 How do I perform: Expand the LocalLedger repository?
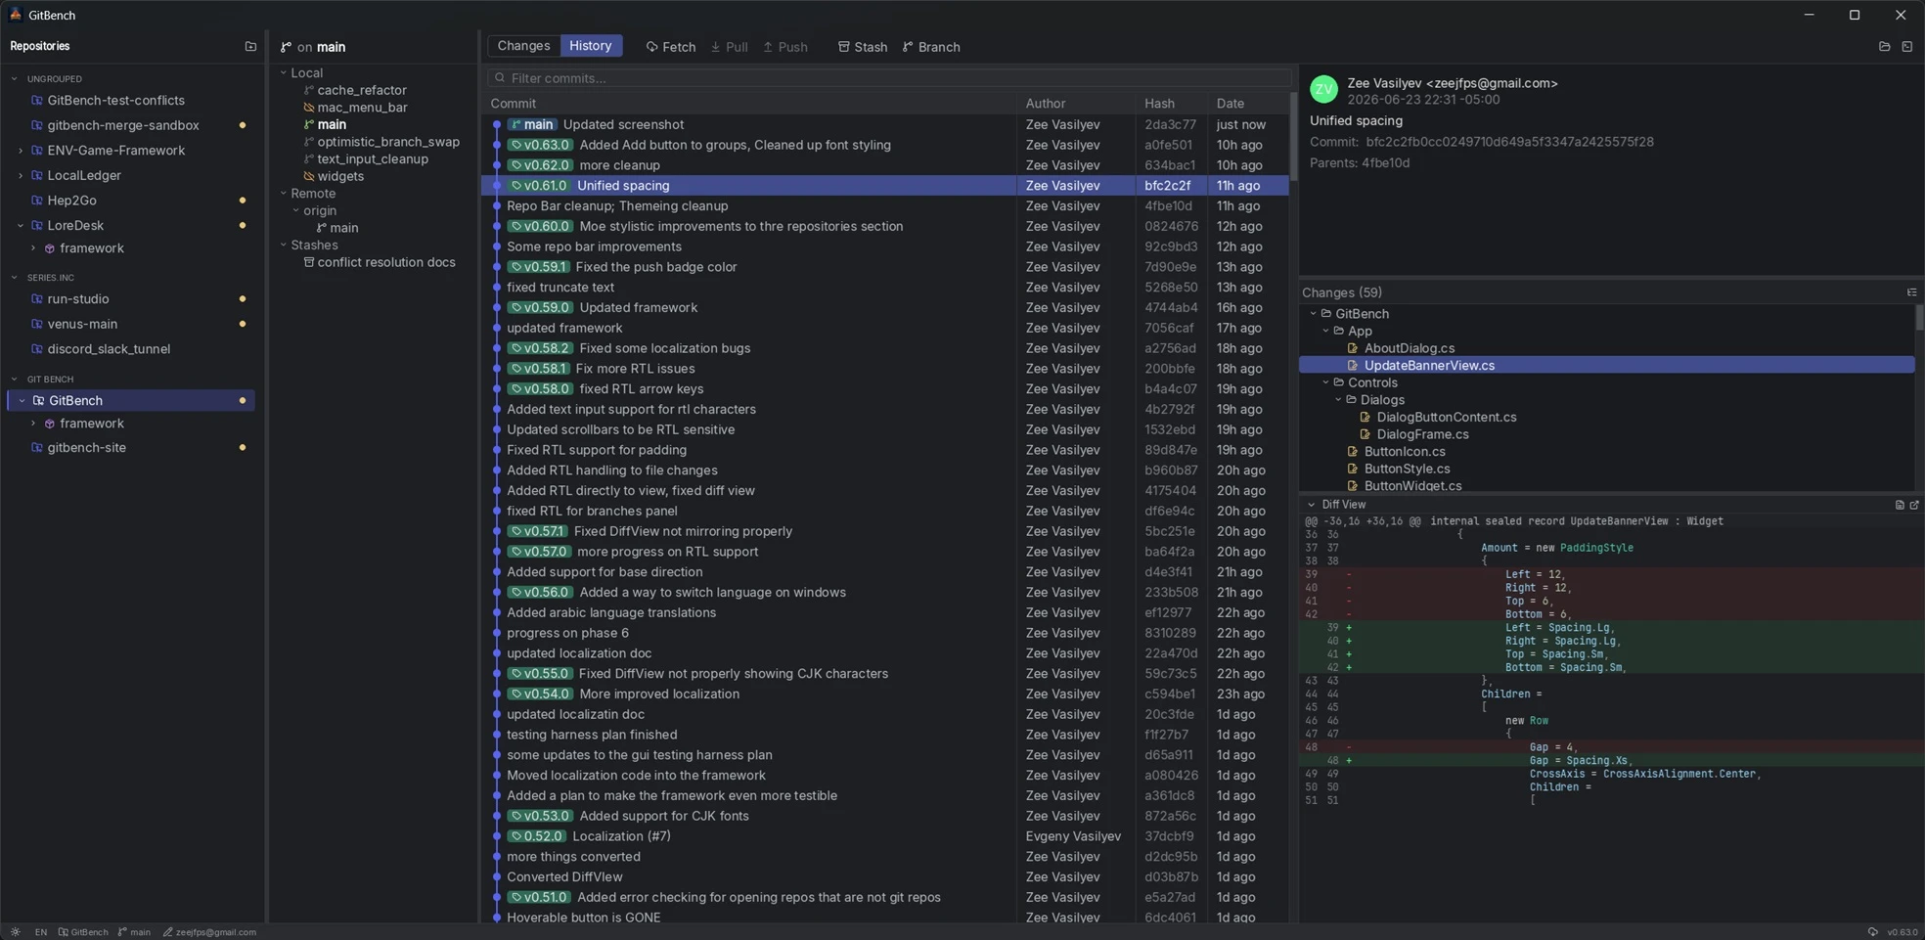tap(21, 175)
